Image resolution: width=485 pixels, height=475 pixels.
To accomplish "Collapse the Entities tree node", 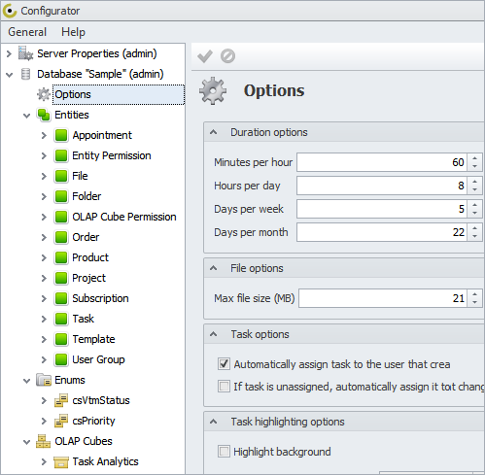I will (27, 116).
